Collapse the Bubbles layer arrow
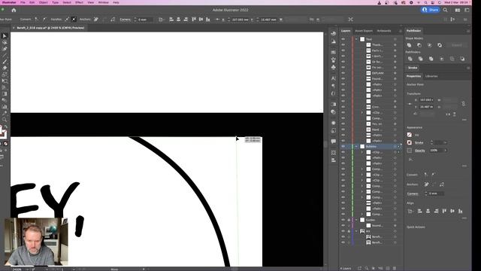The image size is (481, 271). 356,147
